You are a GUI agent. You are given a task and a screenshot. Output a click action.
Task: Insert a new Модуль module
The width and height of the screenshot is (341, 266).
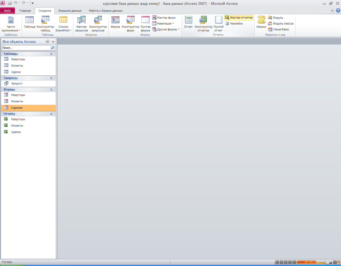pos(276,18)
